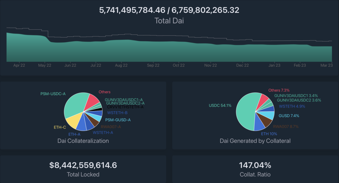Image resolution: width=339 pixels, height=183 pixels.
Task: Click the 'WSTETH 4.9%' label
Action: point(292,106)
